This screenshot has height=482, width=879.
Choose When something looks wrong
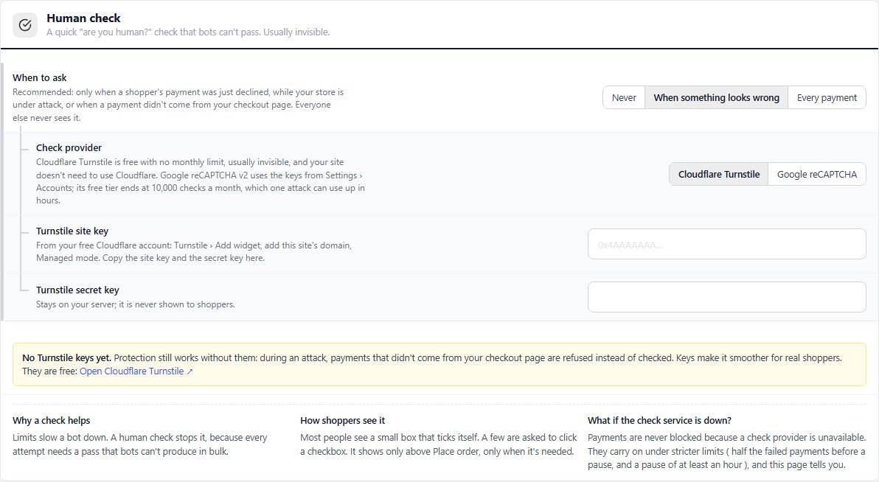click(717, 97)
